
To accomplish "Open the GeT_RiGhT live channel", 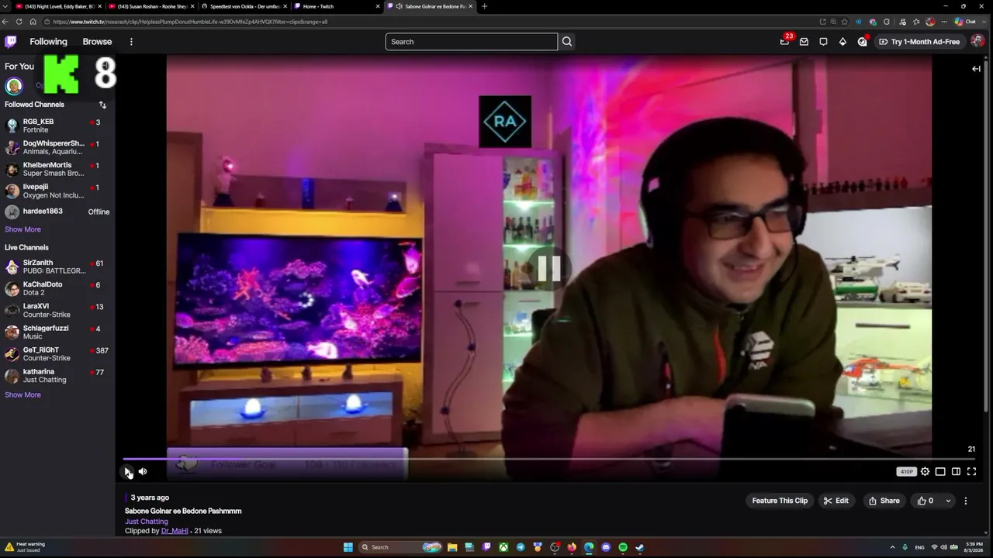I will point(57,353).
